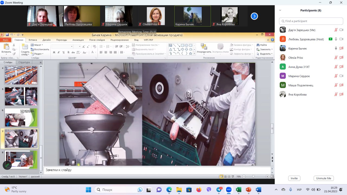347x195 pixels.
Task: Open the Структура outline tab
Action: (24, 62)
